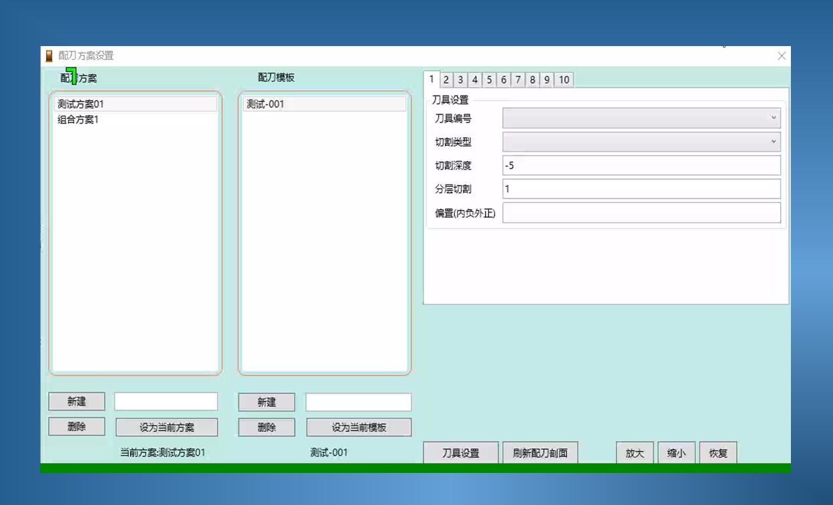Open the 刀具编号 dropdown
Screen dimensions: 833x505
pos(641,118)
